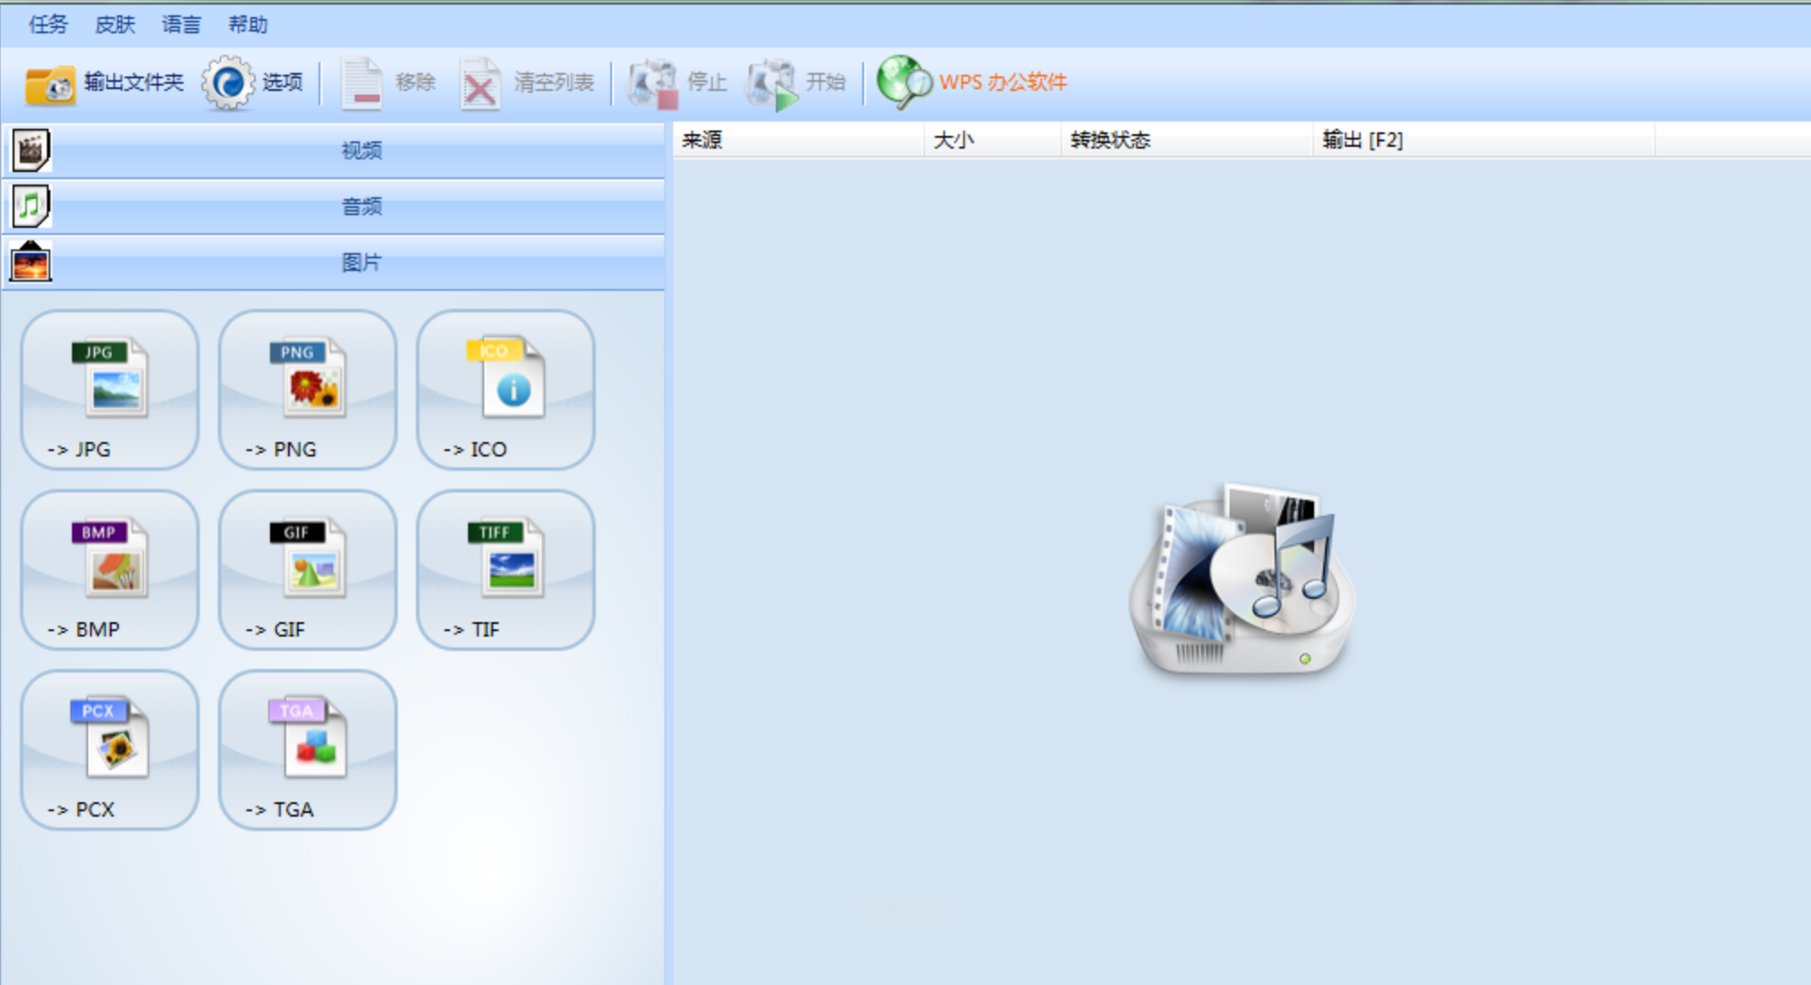
Task: Sort list by 转换状态 column header
Action: click(x=1110, y=140)
